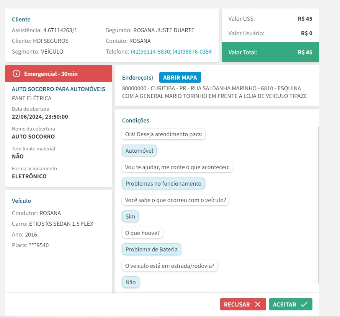This screenshot has height=318, width=340.
Task: Call the phone number (41)99114-5830
Action: tap(150, 52)
